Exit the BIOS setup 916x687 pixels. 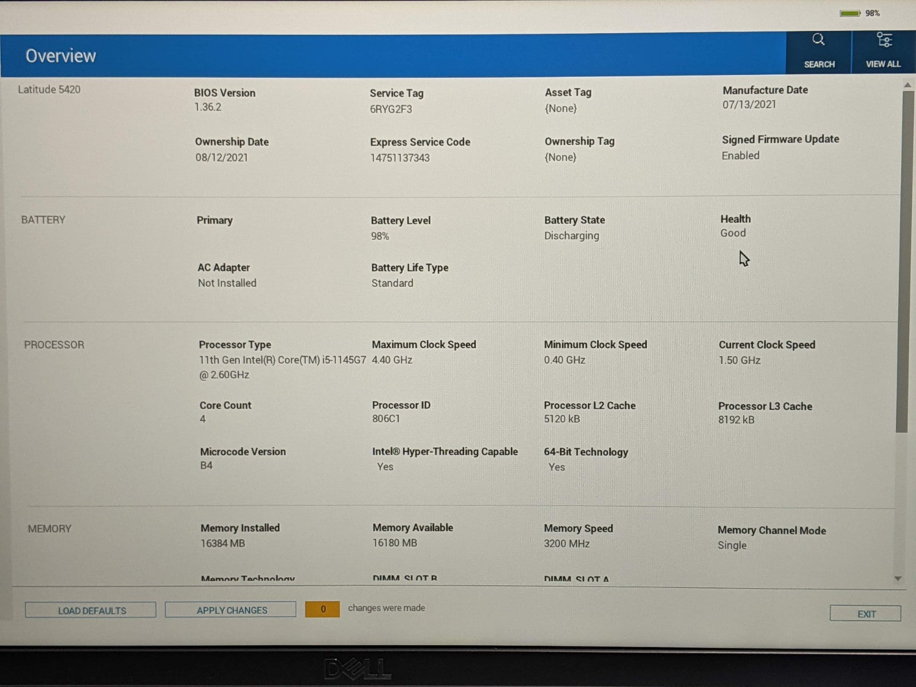(x=865, y=614)
